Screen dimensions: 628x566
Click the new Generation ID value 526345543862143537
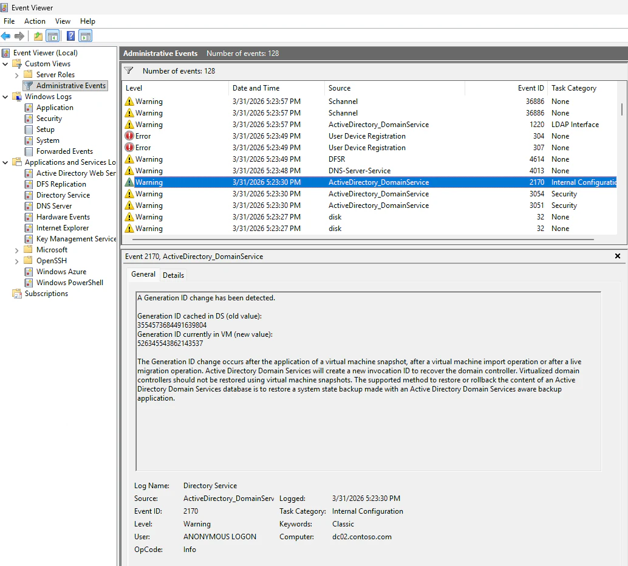click(170, 343)
